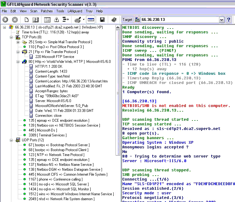235x202 pixels.
Task: Select the Server: Microsoft-IIS/6.0 header line
Action: (53, 101)
